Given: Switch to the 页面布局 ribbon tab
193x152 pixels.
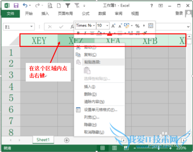Looking at the screenshot, I should 65,14.
